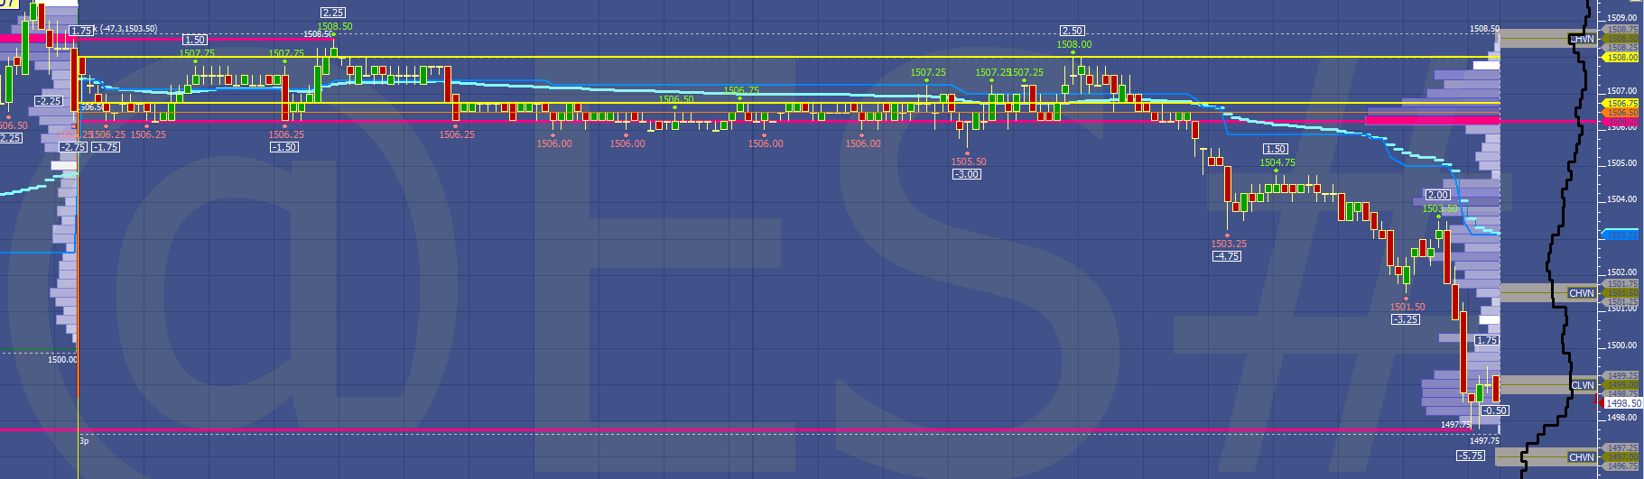This screenshot has height=479, width=1644.
Task: Click the (-47.3,1503.50) coordinate readout
Action: 126,29
